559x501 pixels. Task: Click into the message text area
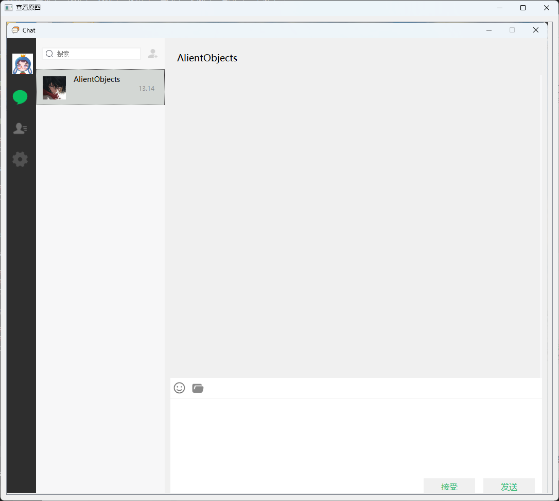[x=356, y=438]
